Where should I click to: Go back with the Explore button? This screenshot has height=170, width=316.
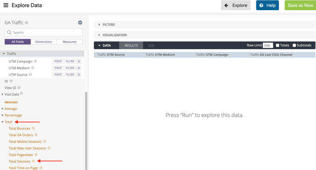coord(236,5)
